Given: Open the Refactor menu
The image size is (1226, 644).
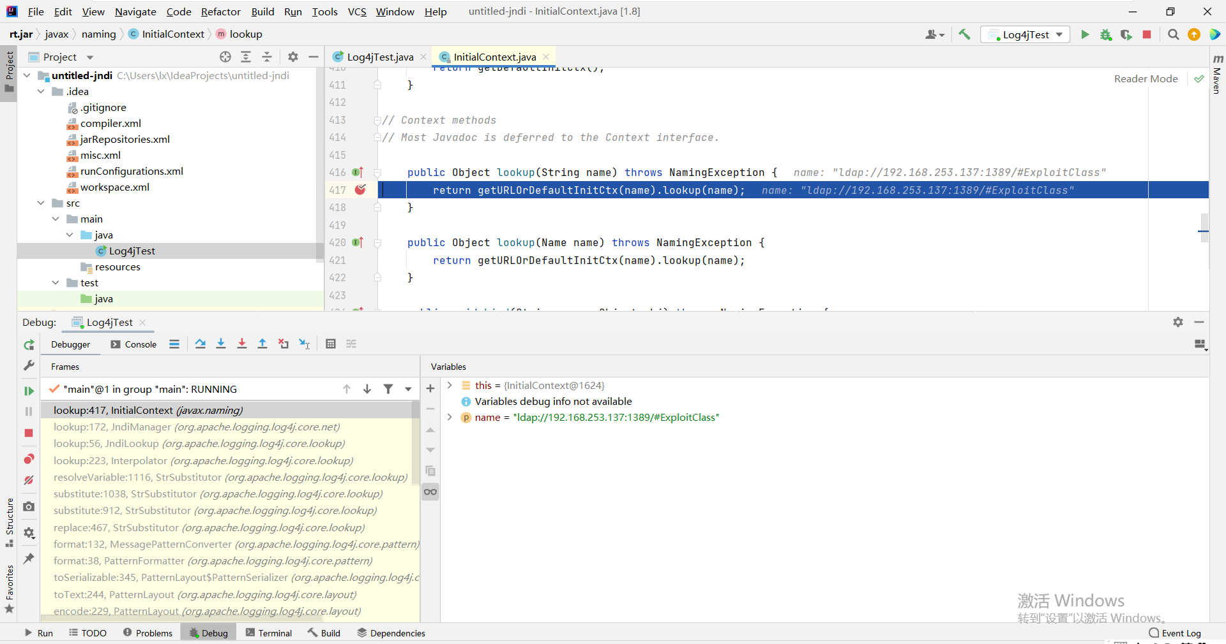Looking at the screenshot, I should (220, 11).
